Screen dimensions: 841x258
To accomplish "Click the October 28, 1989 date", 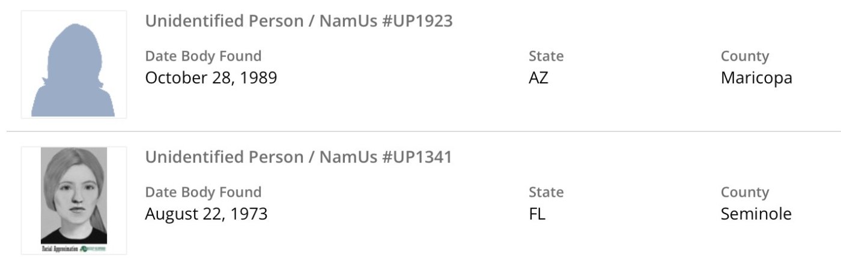I will pos(211,78).
